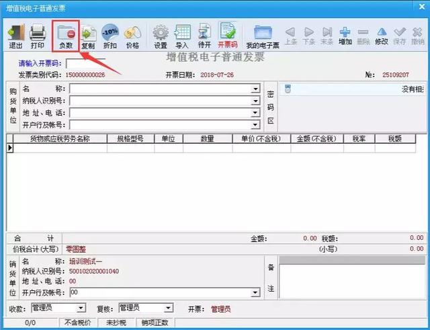Click the 导入 import icon
The width and height of the screenshot is (430, 330).
click(182, 36)
